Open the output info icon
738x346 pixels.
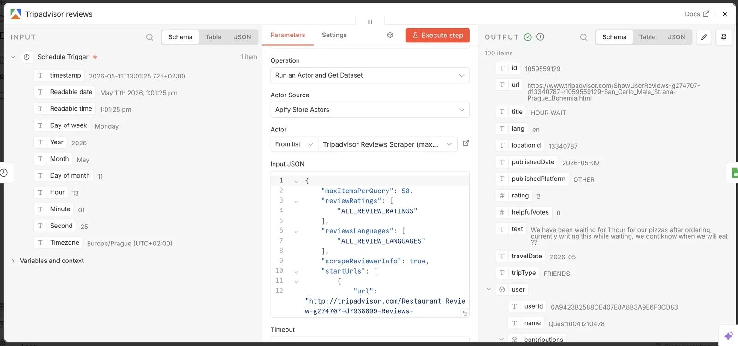[541, 37]
